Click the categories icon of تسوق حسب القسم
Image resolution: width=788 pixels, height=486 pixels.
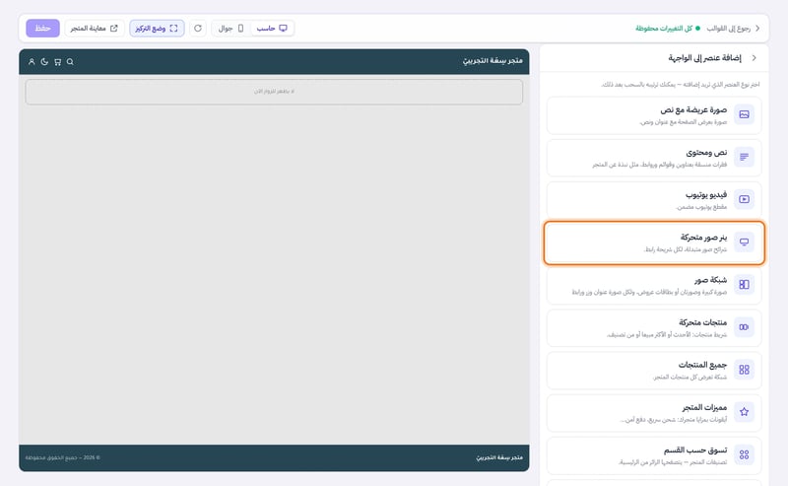point(744,454)
